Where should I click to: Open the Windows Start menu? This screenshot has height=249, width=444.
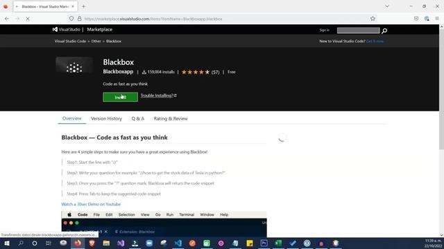coord(6,243)
